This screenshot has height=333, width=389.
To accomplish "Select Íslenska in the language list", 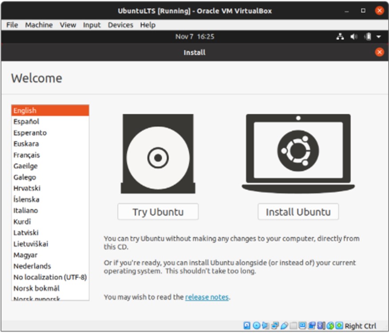I will (x=50, y=199).
